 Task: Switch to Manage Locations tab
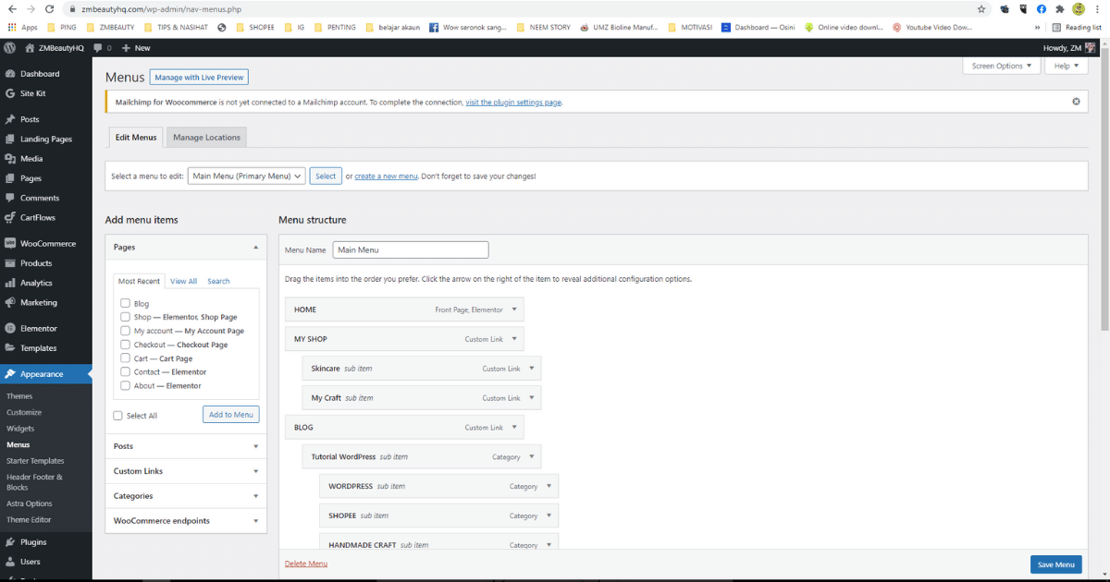coord(206,138)
